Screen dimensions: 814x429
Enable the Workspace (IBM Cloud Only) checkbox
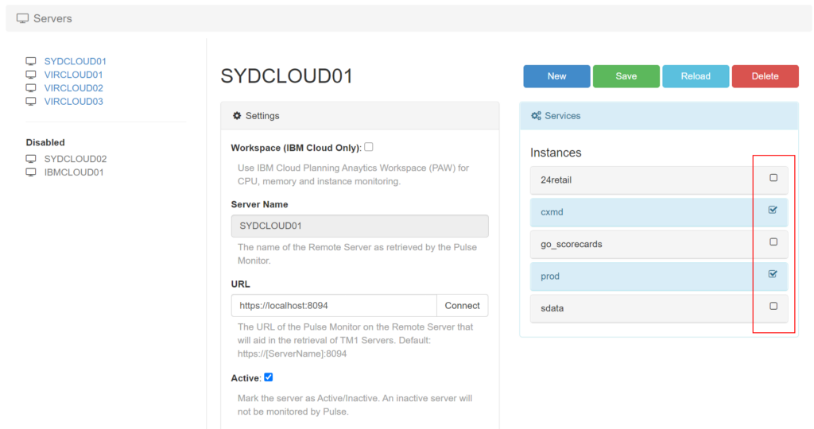369,147
